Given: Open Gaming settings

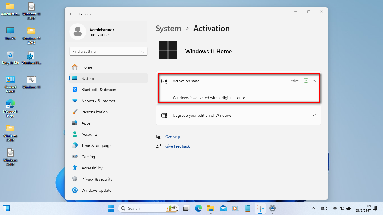Looking at the screenshot, I should point(108,157).
